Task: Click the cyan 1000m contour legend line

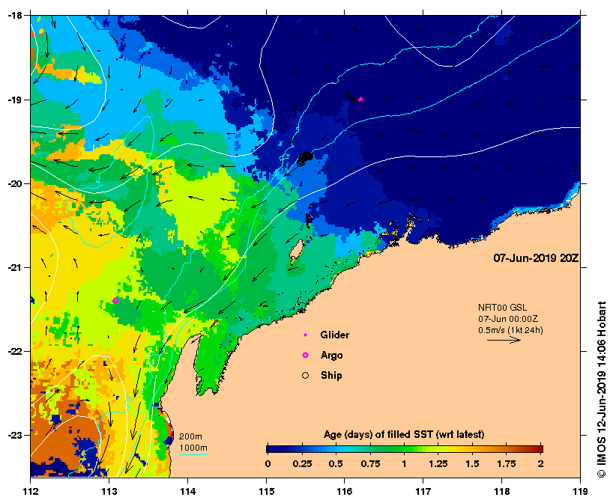Action: pyautogui.click(x=193, y=454)
